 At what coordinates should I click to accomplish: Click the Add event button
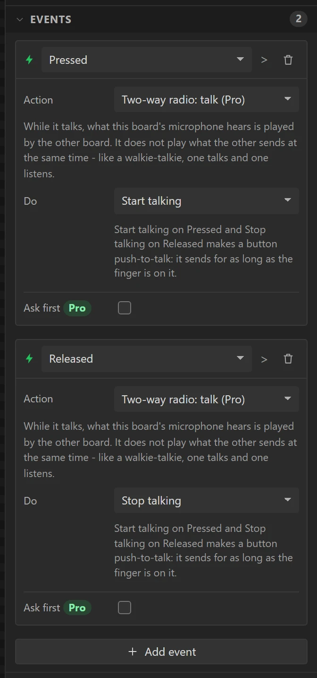(x=161, y=652)
